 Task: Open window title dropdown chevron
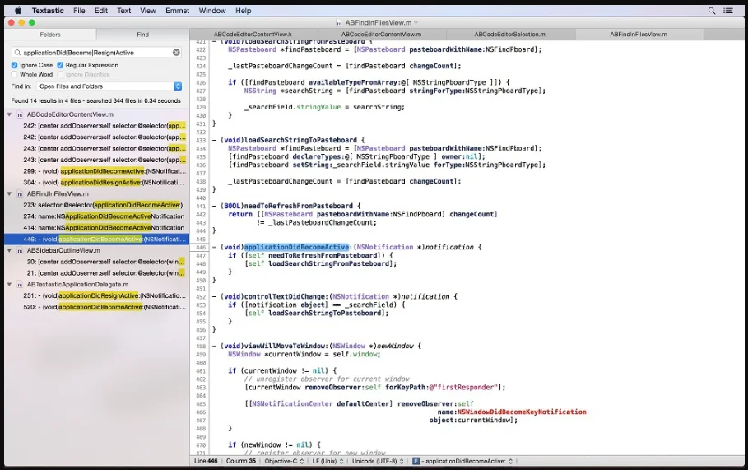[x=416, y=22]
